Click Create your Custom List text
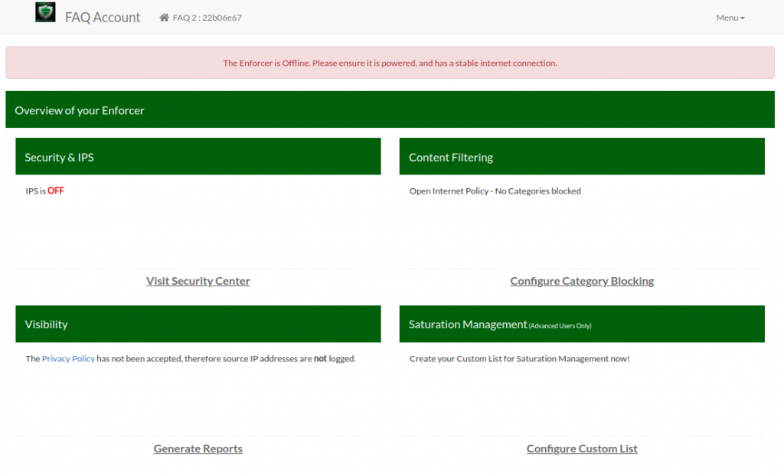Viewport: 784px width, 476px height. [x=520, y=358]
